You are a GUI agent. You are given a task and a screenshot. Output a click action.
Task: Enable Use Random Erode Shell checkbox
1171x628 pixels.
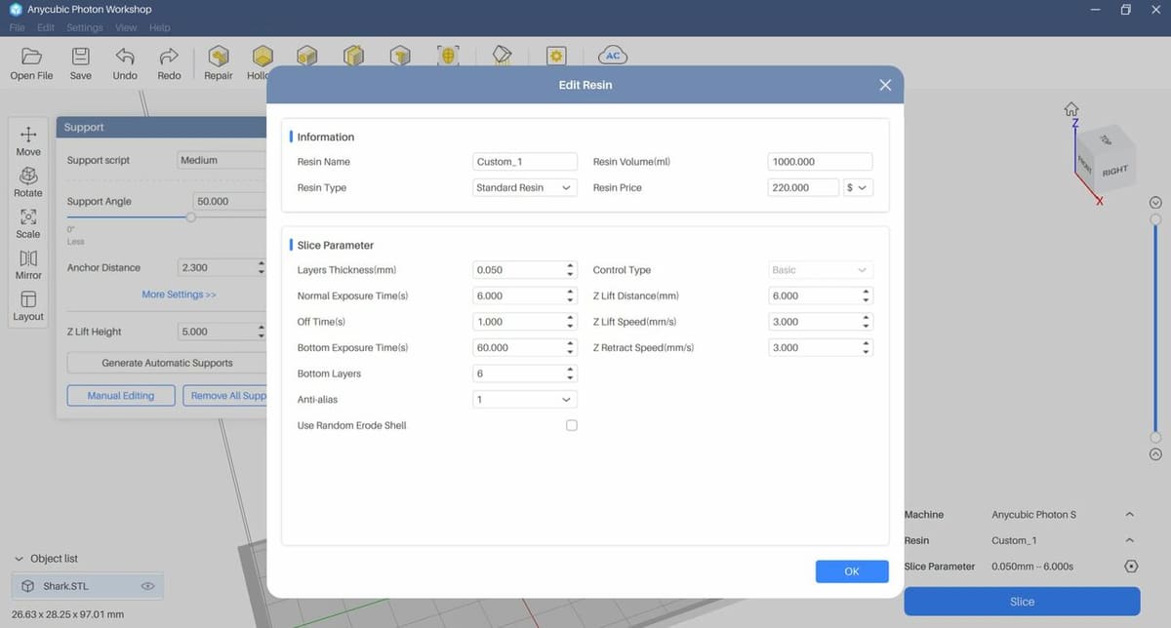point(572,425)
